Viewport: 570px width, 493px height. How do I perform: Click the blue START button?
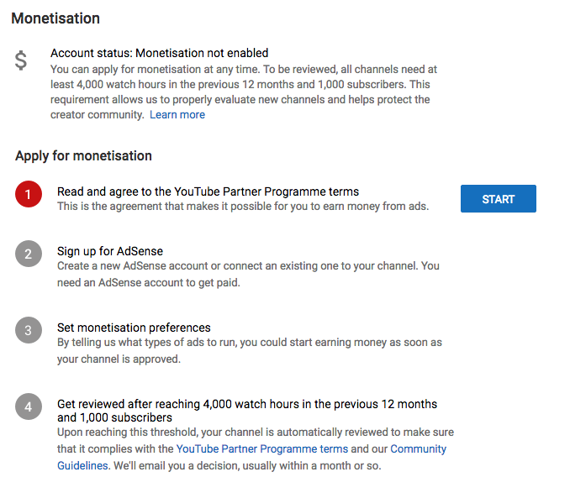498,198
